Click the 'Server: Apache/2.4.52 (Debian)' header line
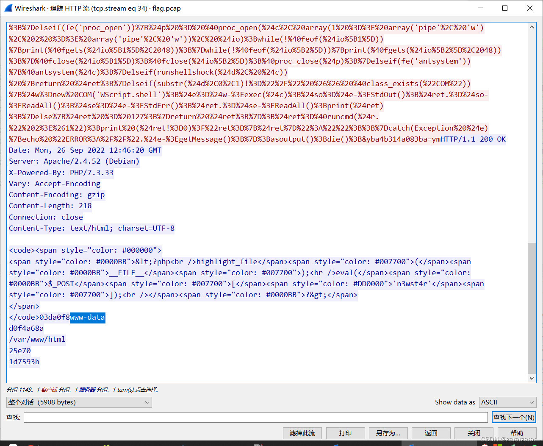543x446 pixels. tap(74, 162)
